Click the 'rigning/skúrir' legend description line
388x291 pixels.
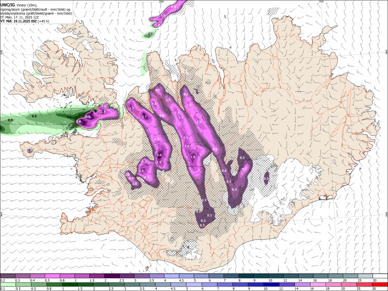pos(35,9)
